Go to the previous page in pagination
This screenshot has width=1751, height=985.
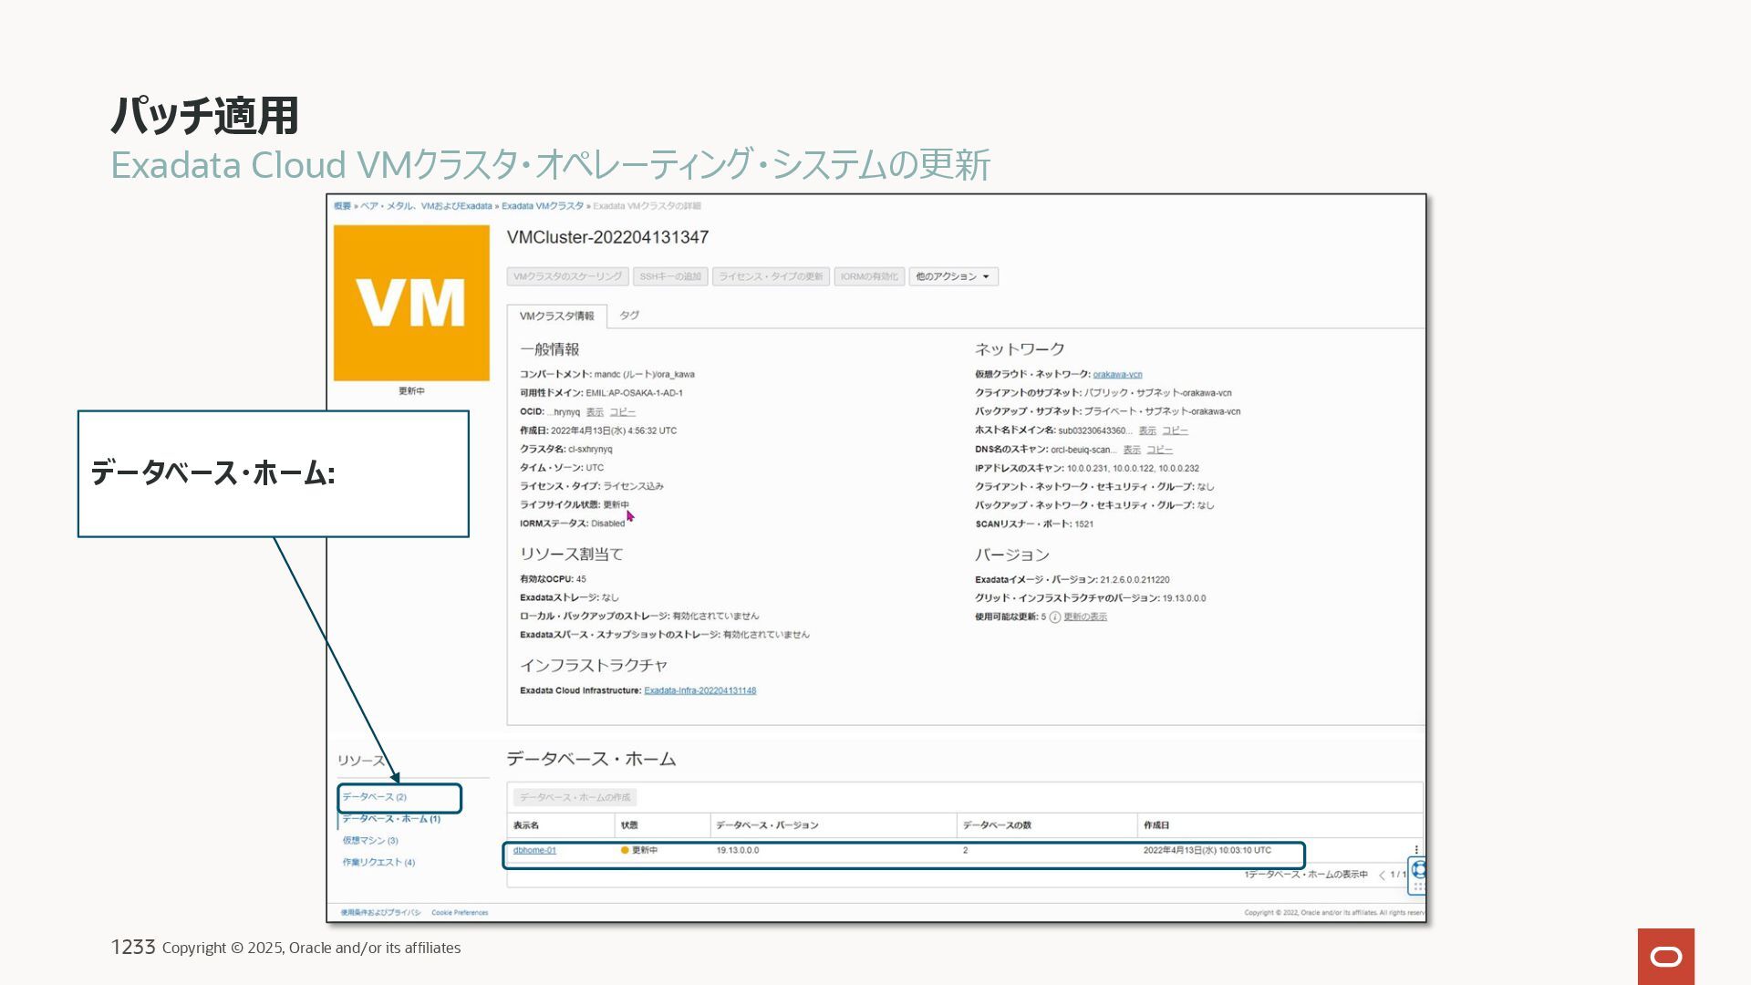[x=1382, y=876]
